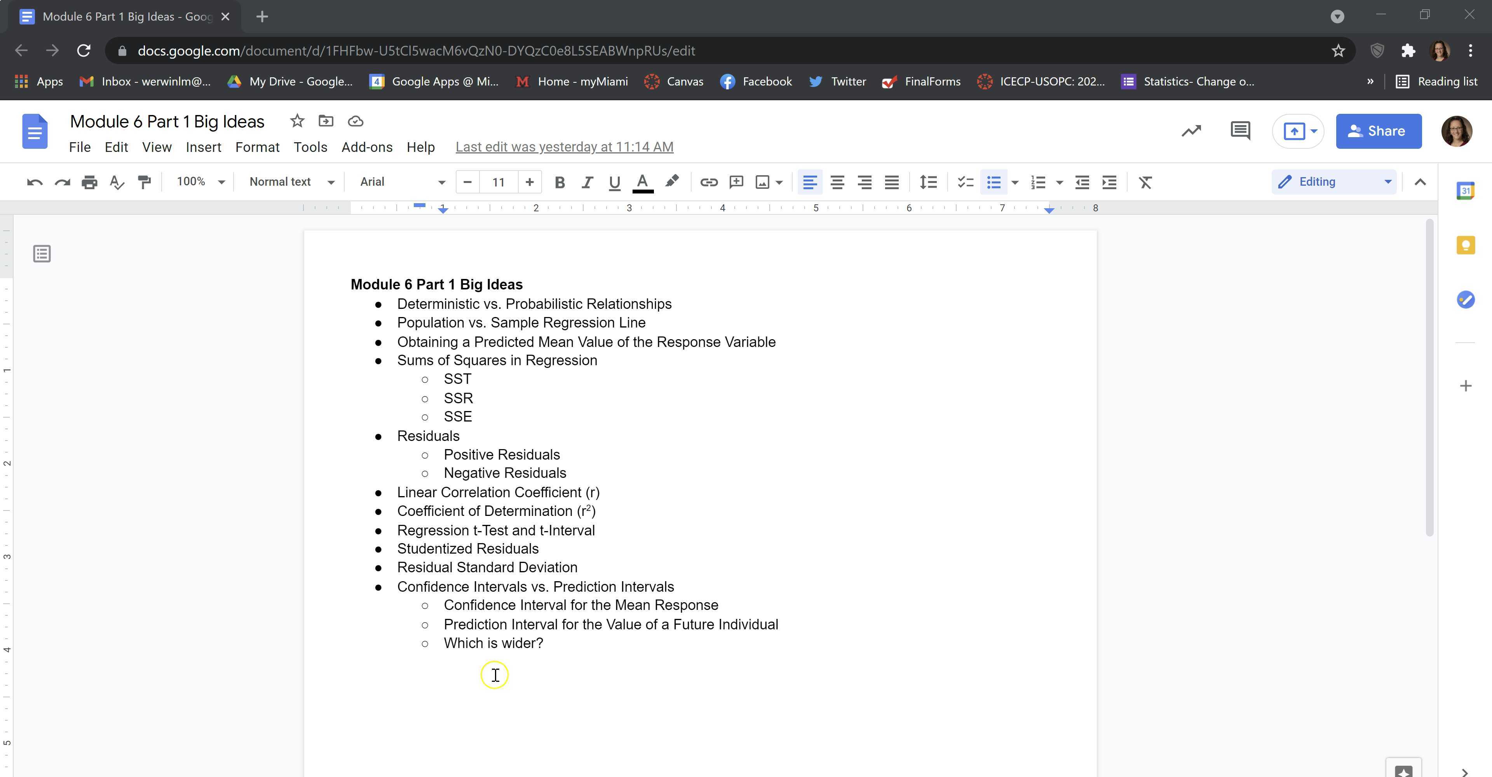Click the Share button
This screenshot has width=1492, height=777.
click(1379, 131)
